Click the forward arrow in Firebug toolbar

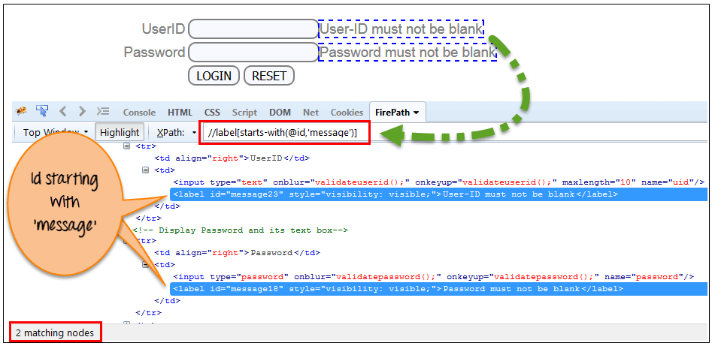pyautogui.click(x=81, y=111)
